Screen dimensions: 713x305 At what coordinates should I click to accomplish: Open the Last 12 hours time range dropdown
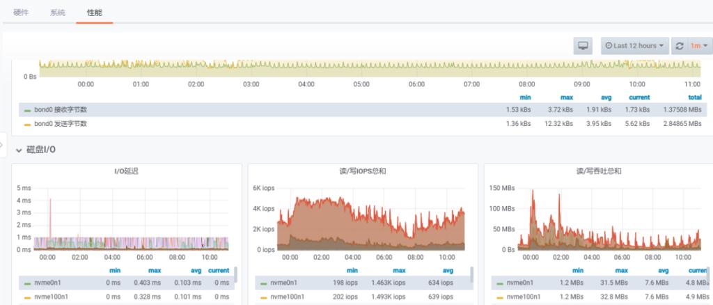coord(634,46)
